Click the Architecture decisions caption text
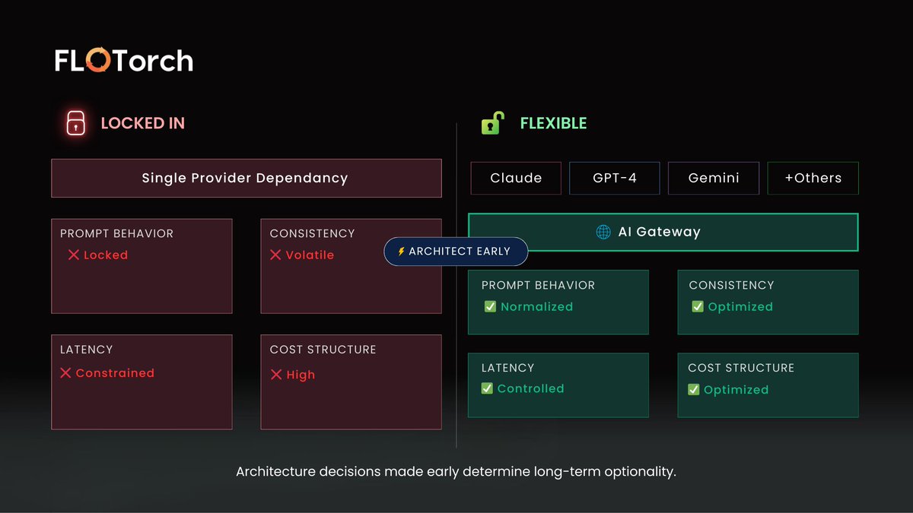 (456, 472)
